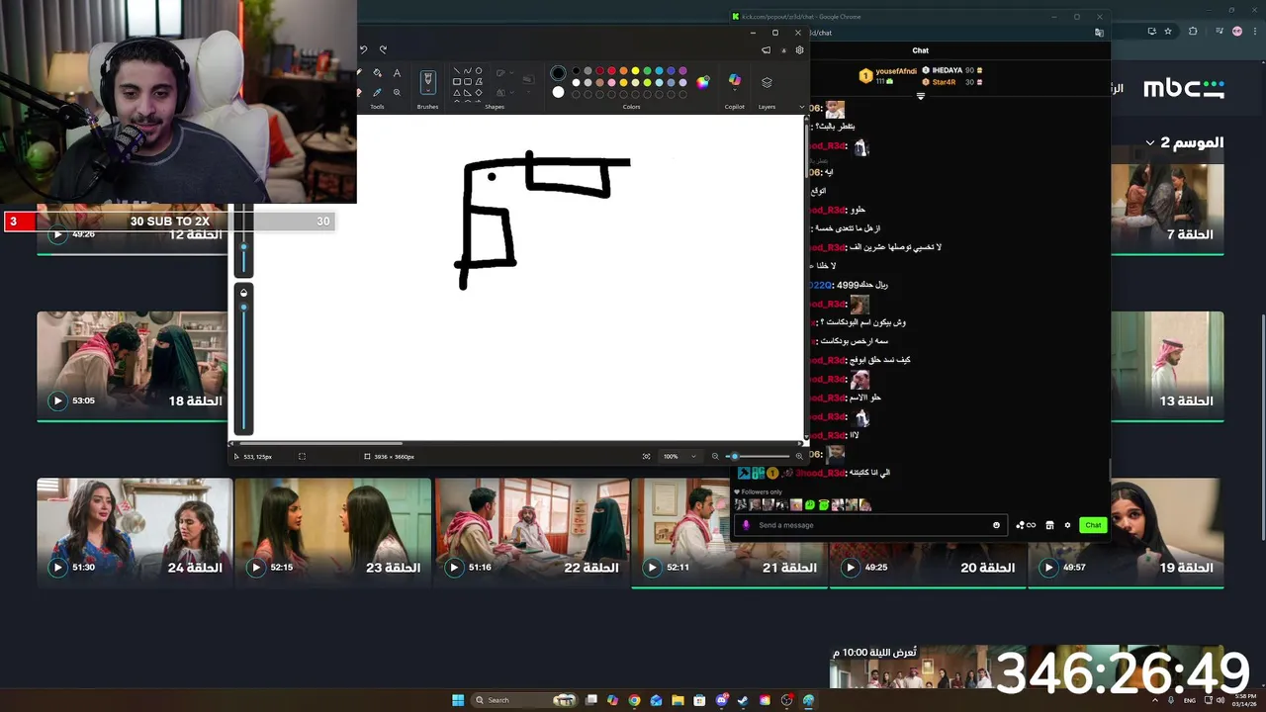Choose the Triangle shape in Paint
The image size is (1266, 712).
pyautogui.click(x=457, y=93)
